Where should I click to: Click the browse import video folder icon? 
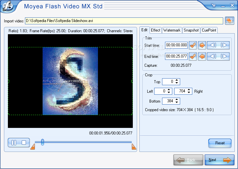pos(229,20)
